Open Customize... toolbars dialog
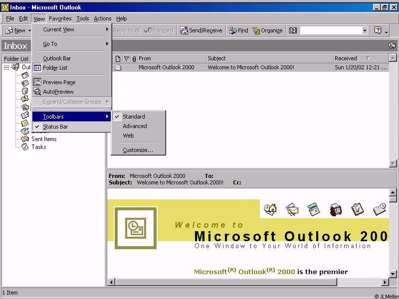This screenshot has width=399, height=299. 139,150
